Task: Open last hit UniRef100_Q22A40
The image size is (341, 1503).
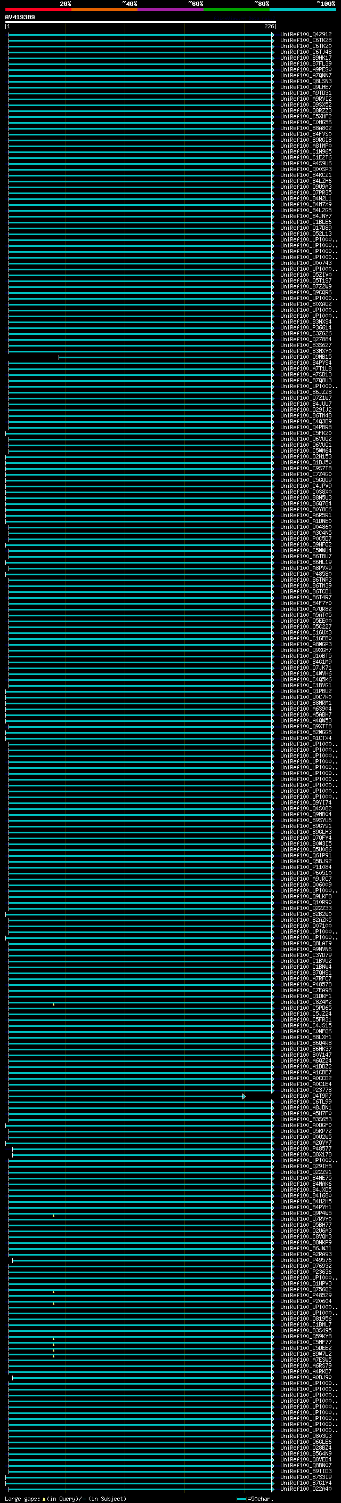Action: (x=306, y=1489)
